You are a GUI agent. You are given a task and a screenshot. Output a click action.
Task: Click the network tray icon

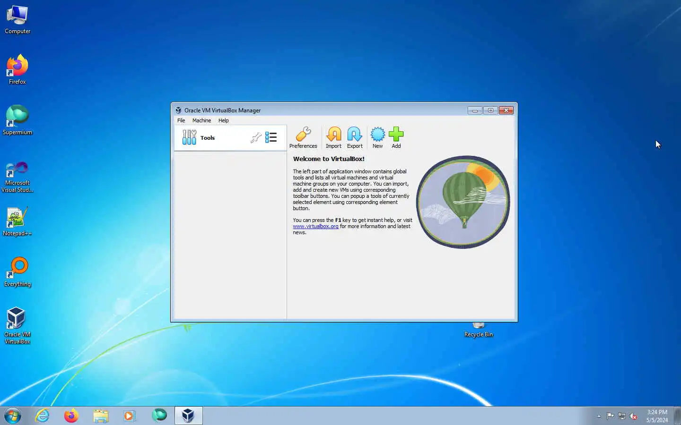[x=622, y=416]
